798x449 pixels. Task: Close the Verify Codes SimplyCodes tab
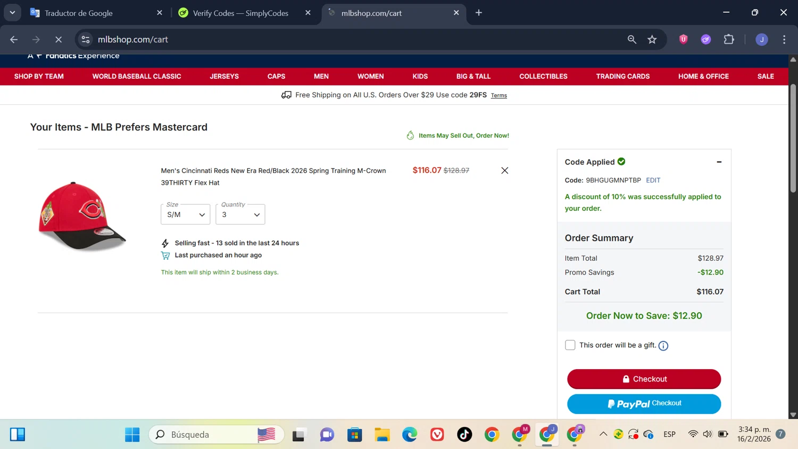coord(308,13)
